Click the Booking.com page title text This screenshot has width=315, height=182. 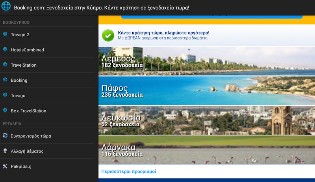pyautogui.click(x=102, y=8)
